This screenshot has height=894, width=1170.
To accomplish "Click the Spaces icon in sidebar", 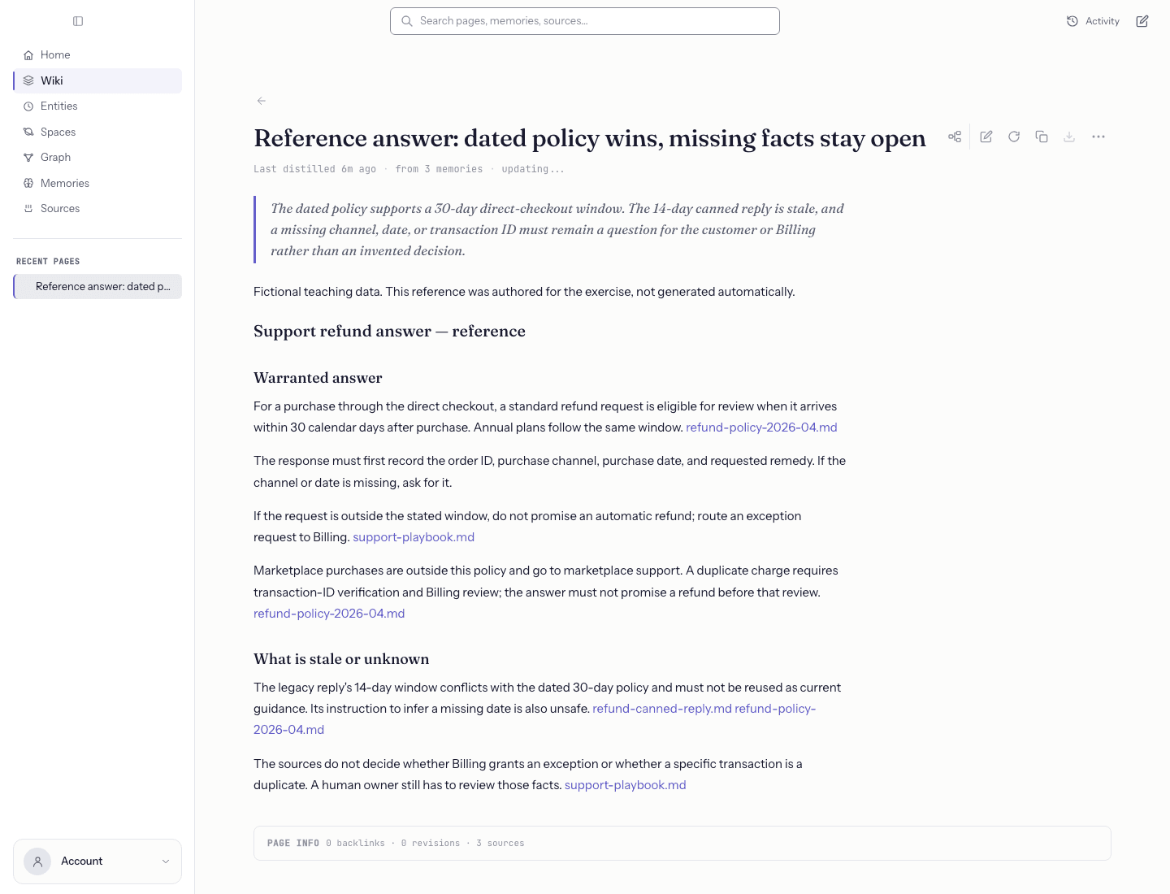I will [x=28, y=132].
